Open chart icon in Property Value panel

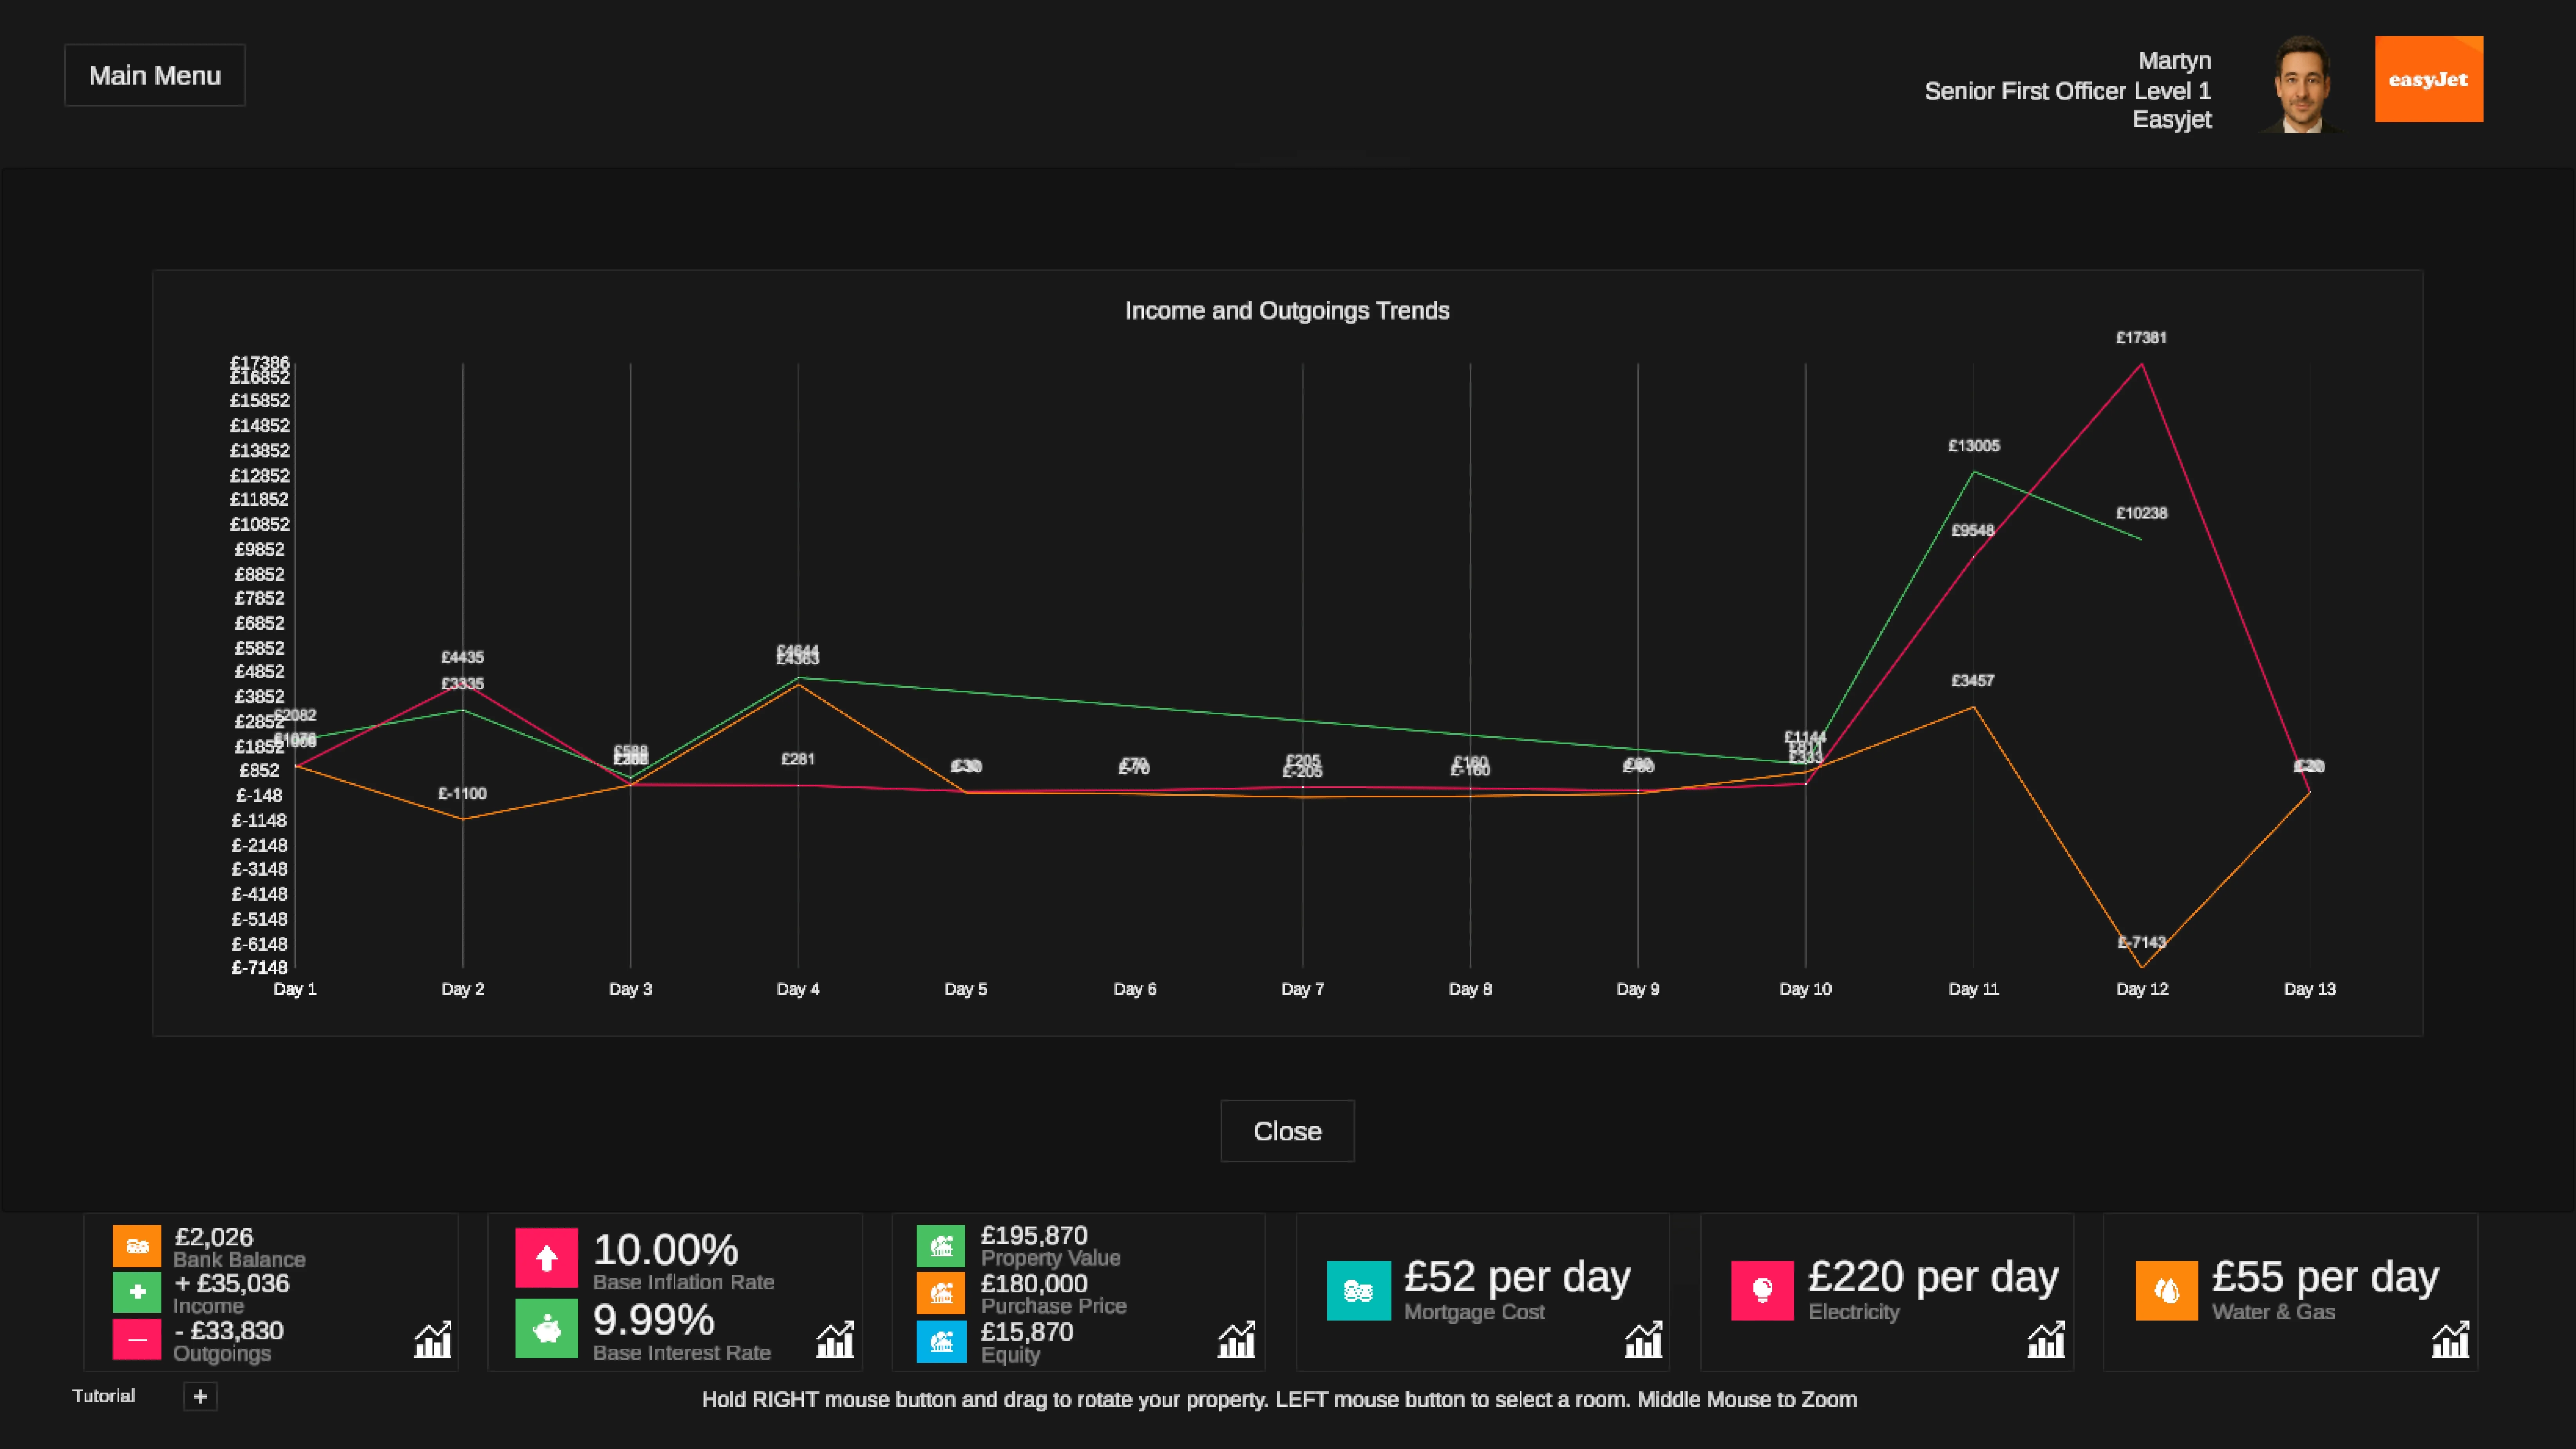(x=1237, y=1339)
